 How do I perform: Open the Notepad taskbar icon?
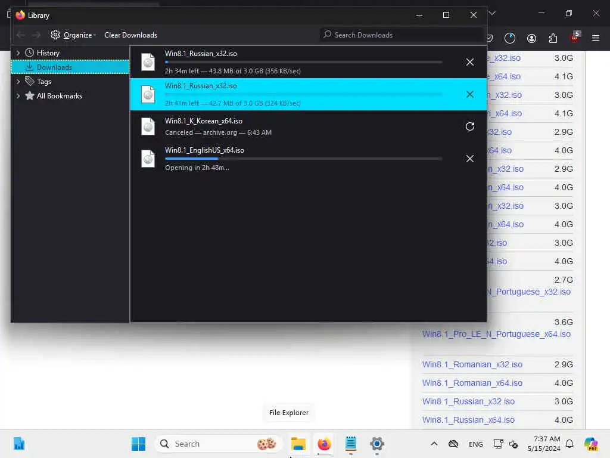350,444
